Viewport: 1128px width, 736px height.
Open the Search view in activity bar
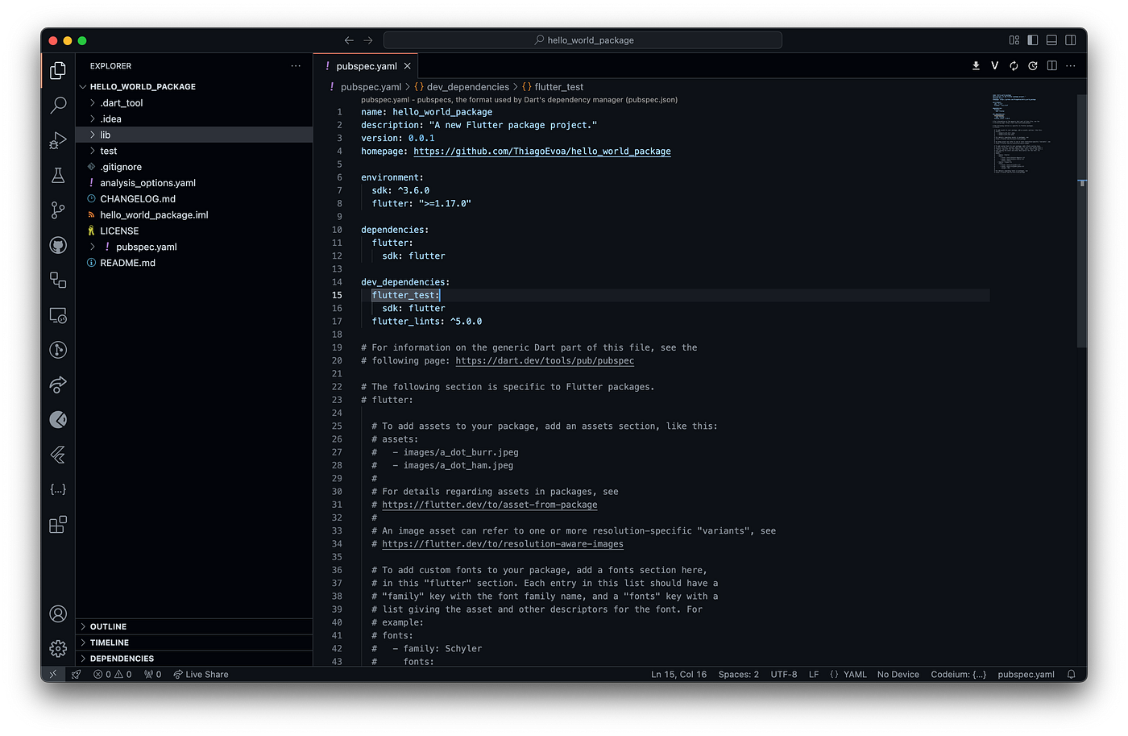click(x=58, y=105)
